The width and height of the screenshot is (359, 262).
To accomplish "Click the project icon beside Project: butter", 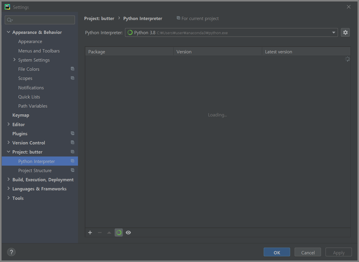I will point(72,152).
